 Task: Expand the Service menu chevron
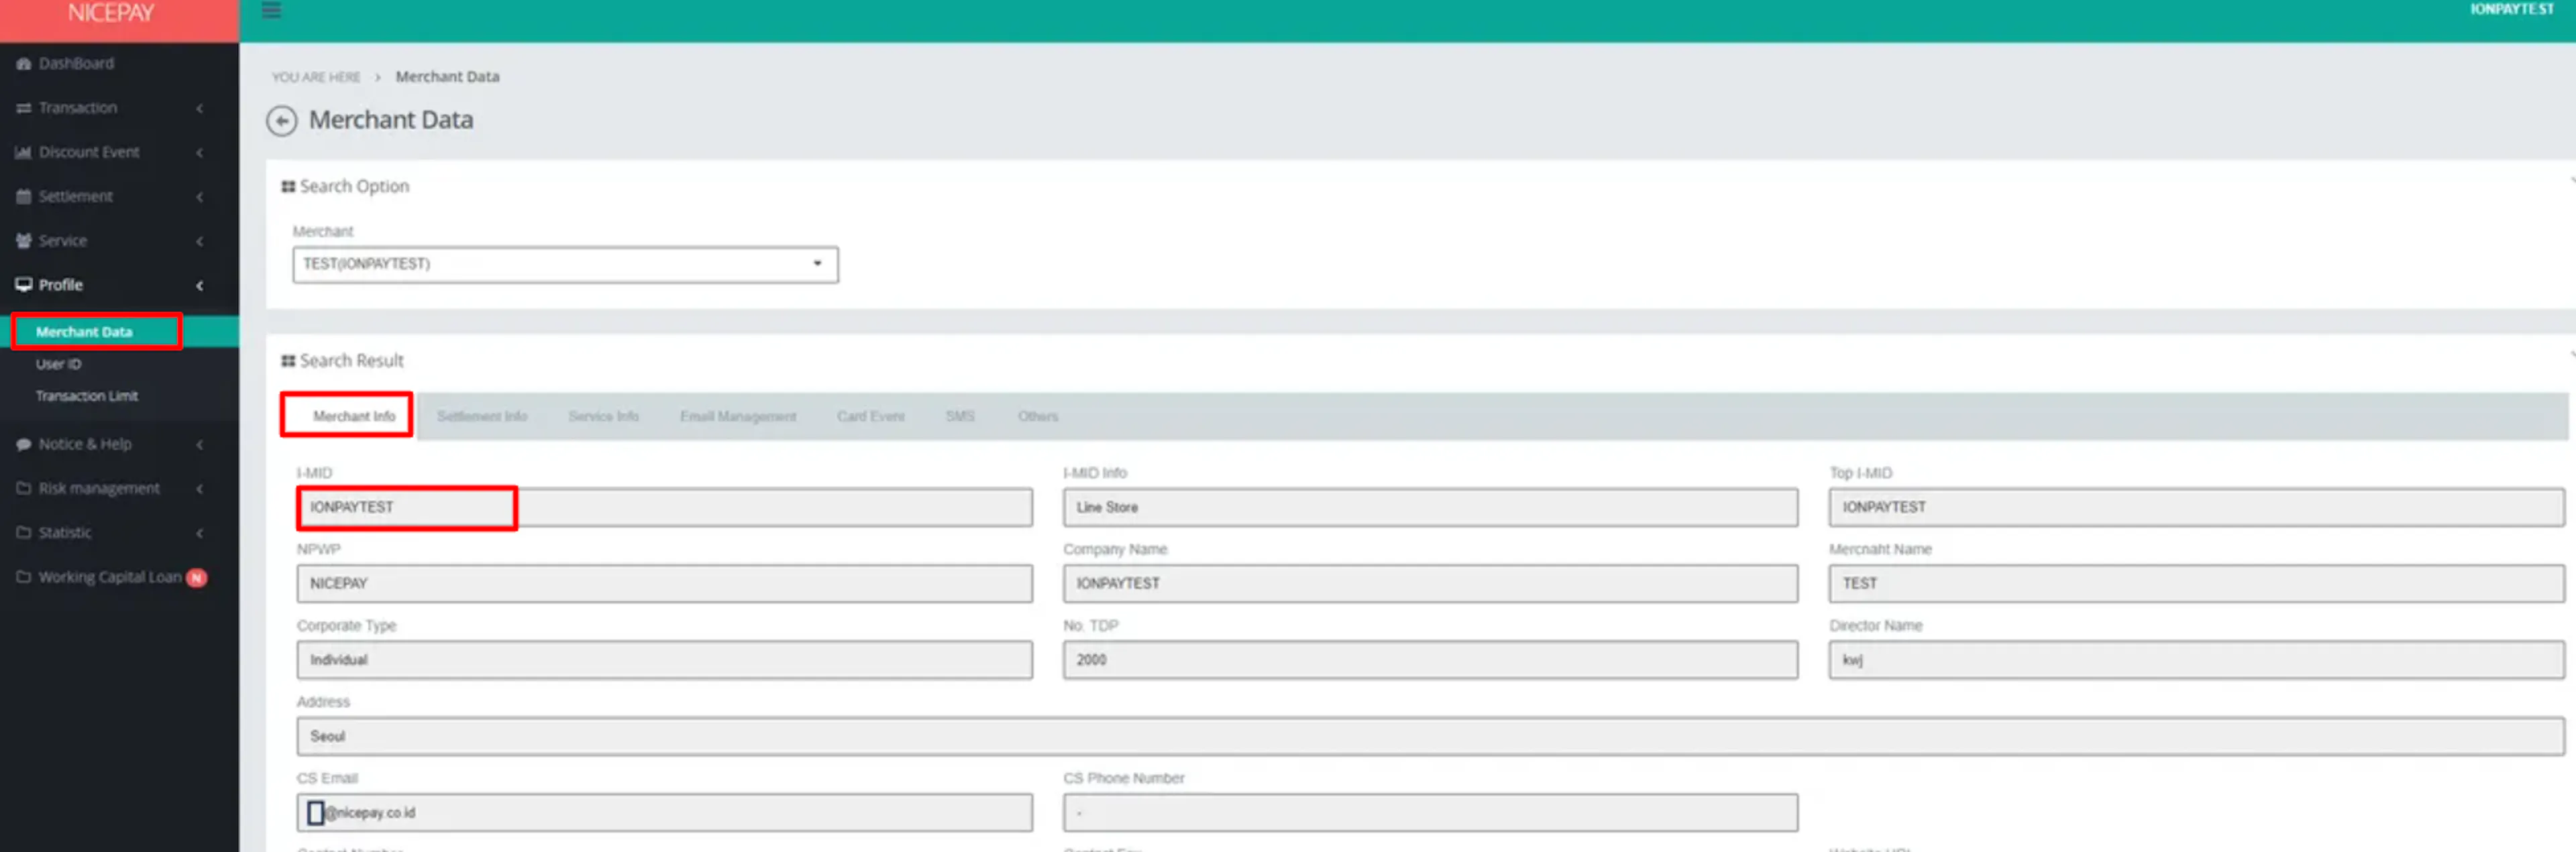[x=200, y=241]
